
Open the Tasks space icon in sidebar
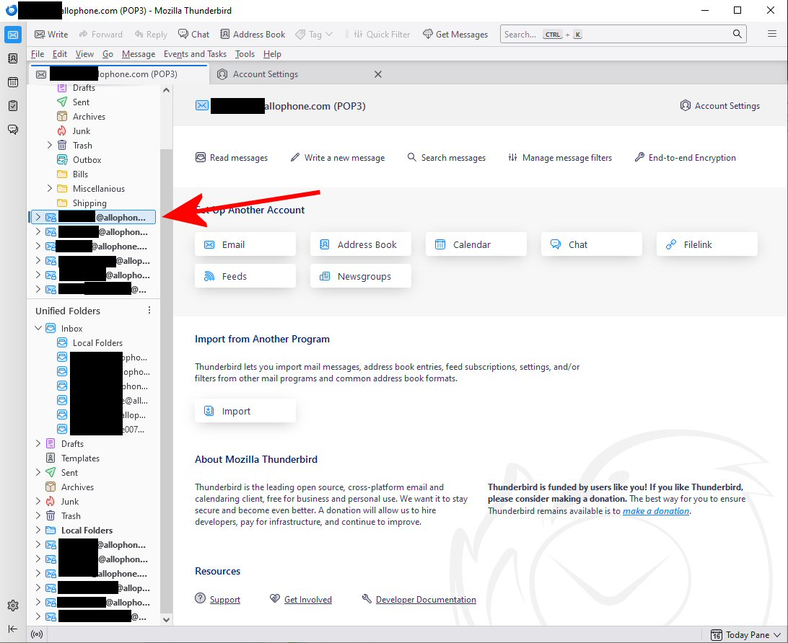coord(13,105)
